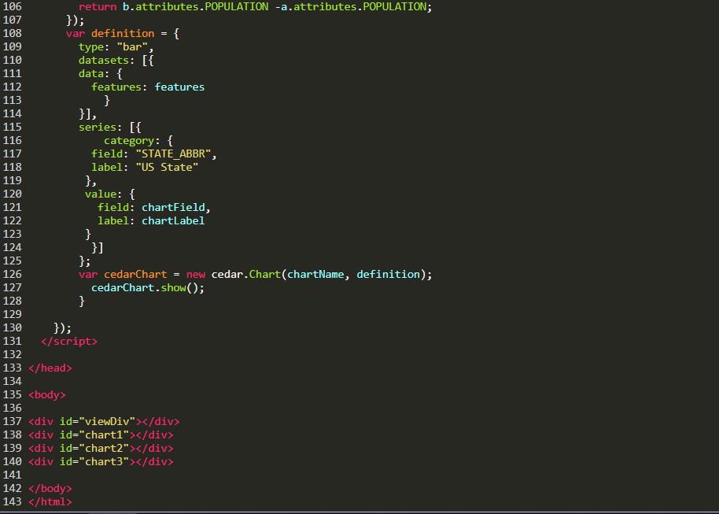This screenshot has width=719, height=514.
Task: Click the chartLabel value
Action: pos(173,220)
